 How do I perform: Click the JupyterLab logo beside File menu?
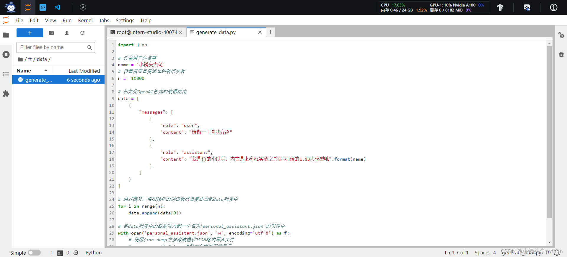point(6,20)
